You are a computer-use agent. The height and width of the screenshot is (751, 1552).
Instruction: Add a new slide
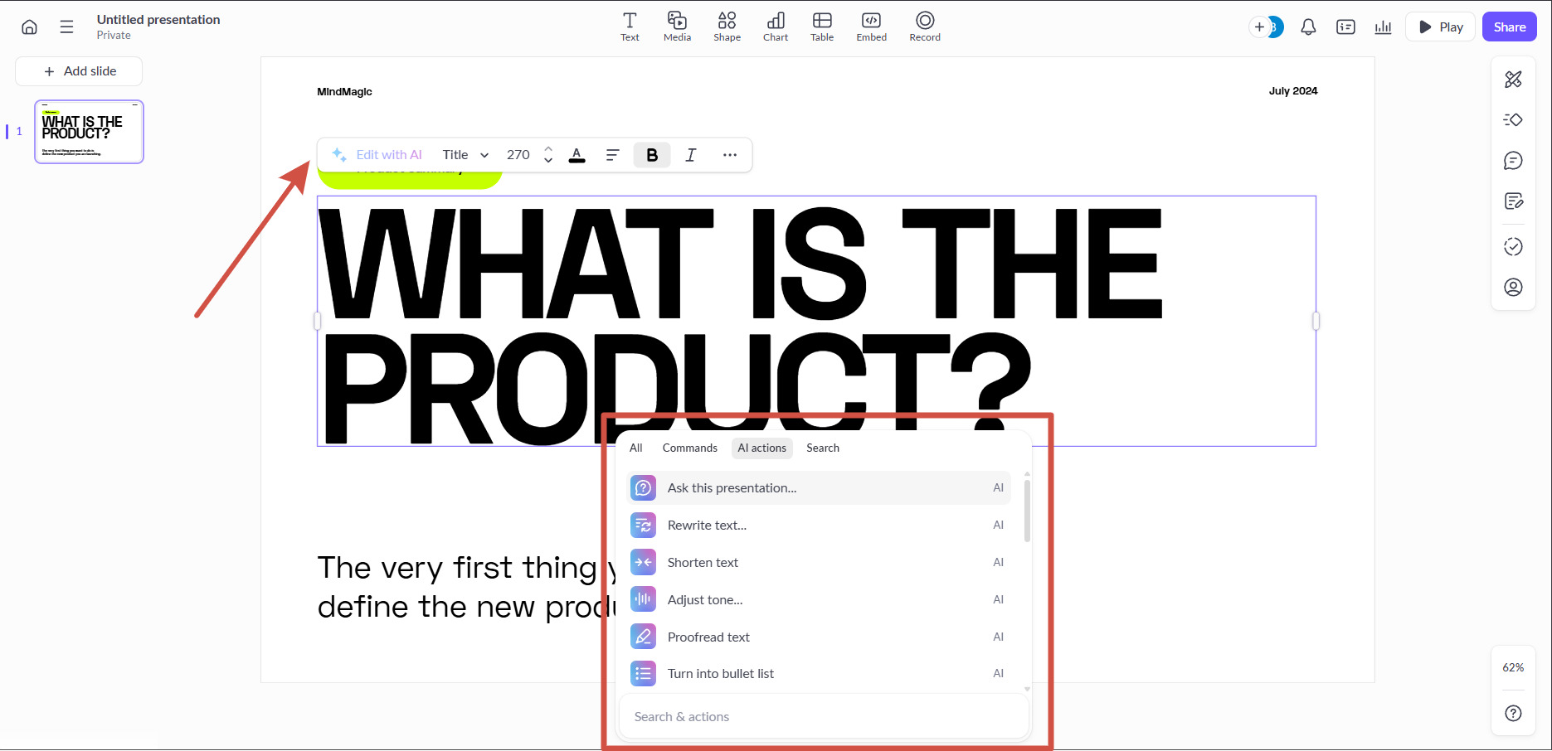[79, 71]
